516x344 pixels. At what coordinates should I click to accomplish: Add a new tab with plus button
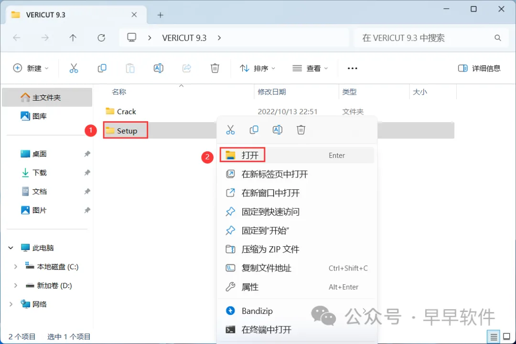pyautogui.click(x=160, y=15)
